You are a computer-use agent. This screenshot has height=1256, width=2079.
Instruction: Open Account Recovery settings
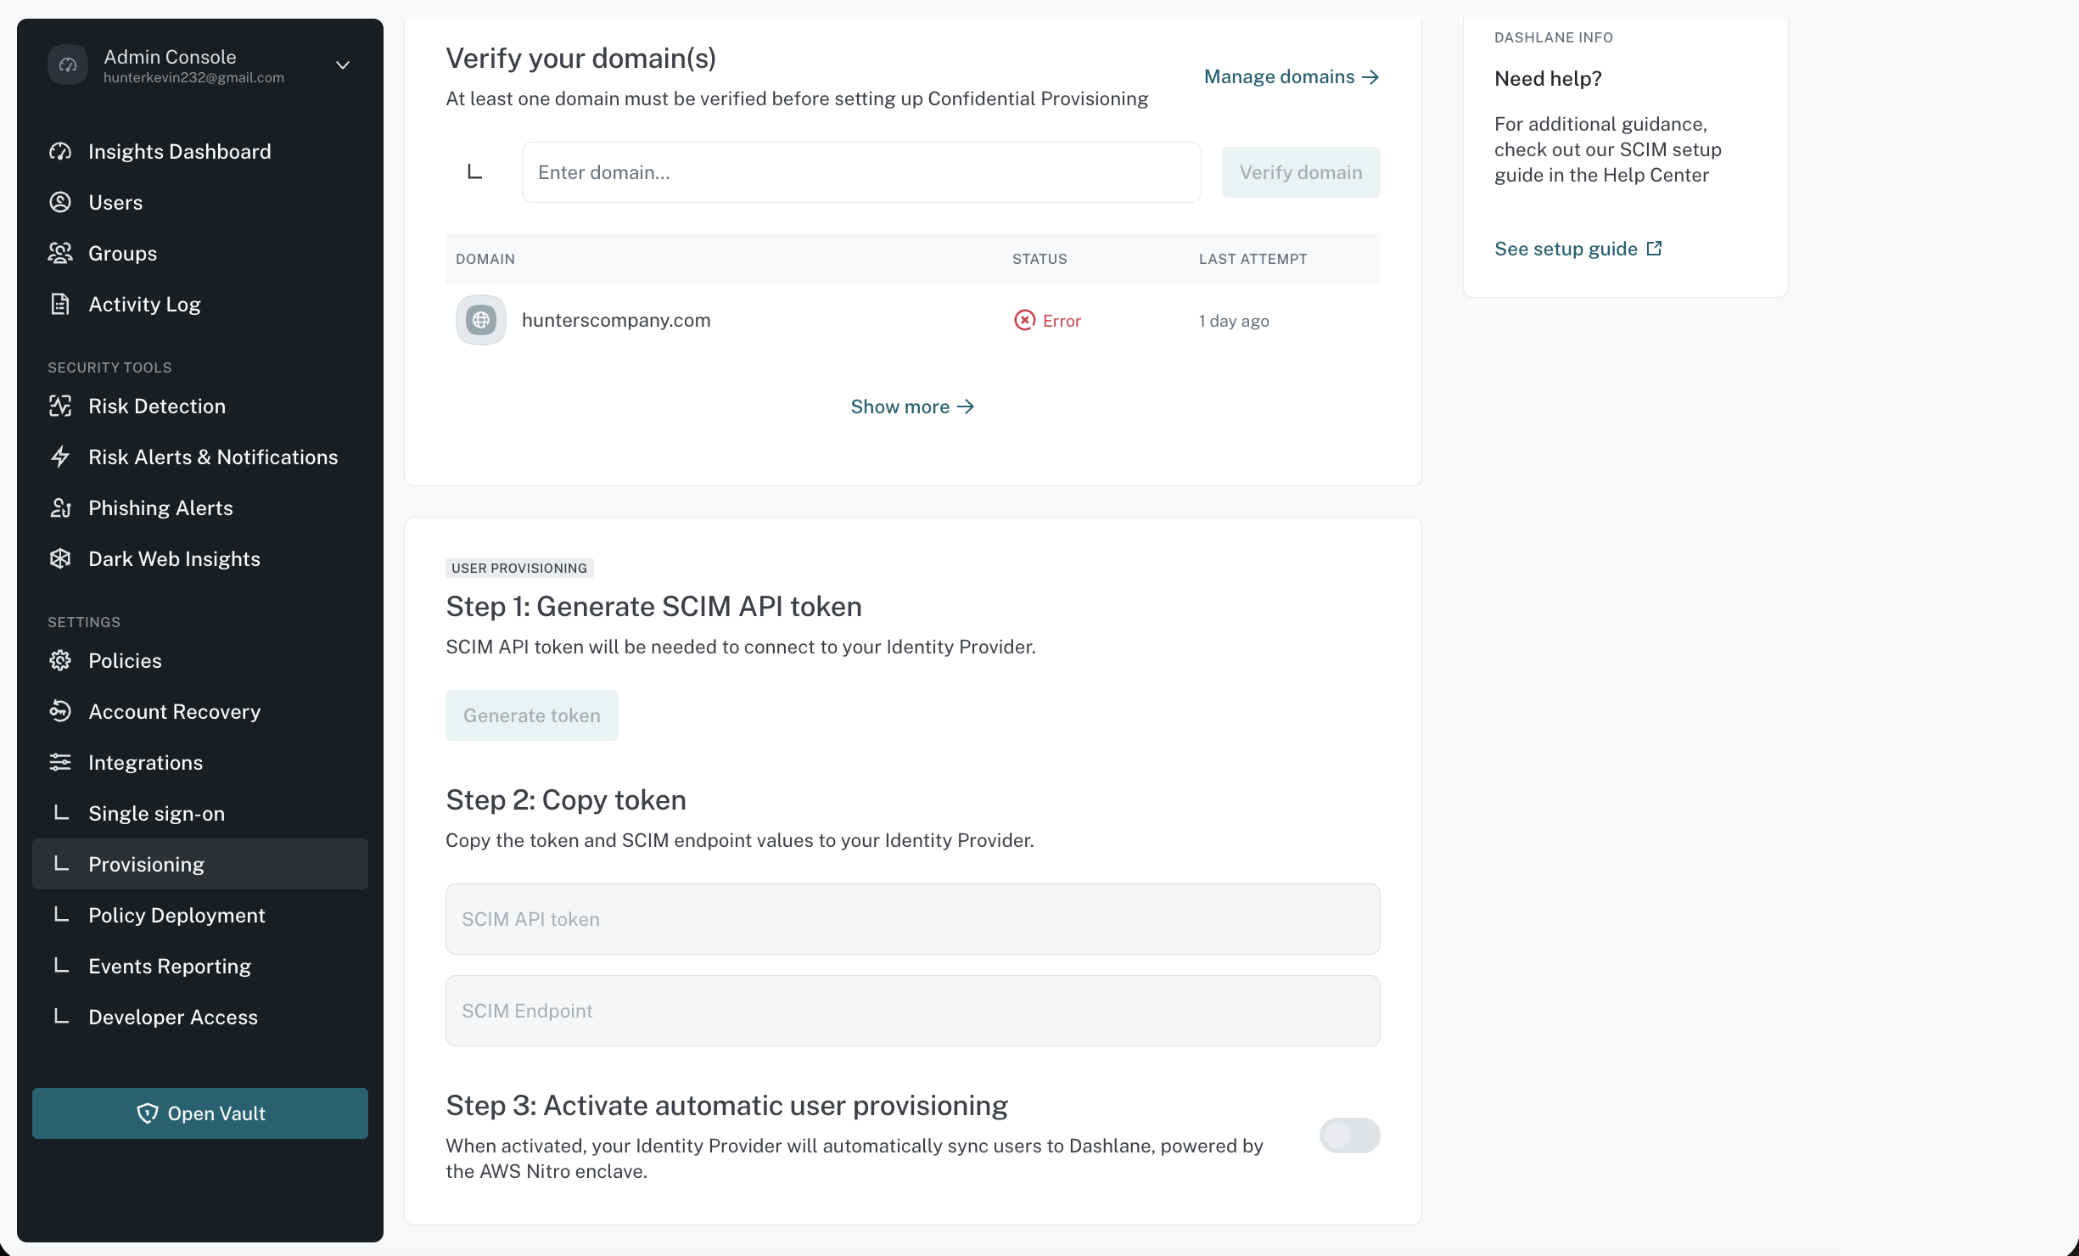point(174,711)
